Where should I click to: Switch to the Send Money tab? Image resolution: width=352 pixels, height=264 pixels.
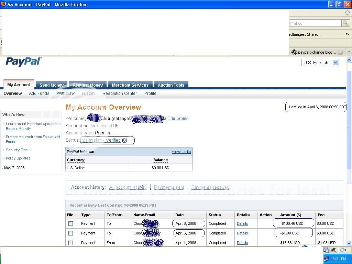(51, 85)
